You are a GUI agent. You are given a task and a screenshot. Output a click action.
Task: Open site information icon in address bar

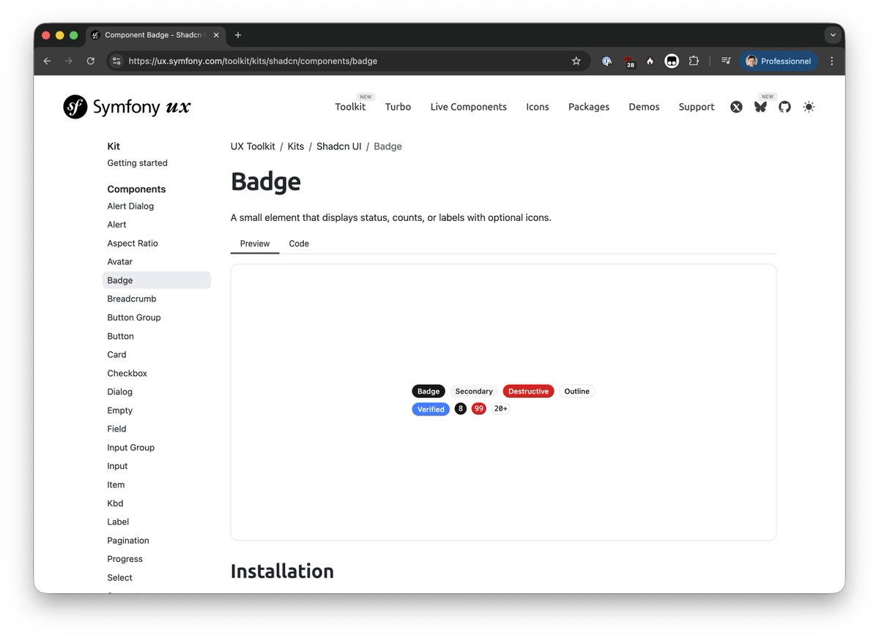(x=116, y=61)
